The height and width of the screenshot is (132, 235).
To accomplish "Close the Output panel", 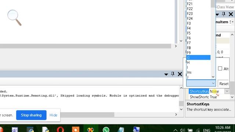I will pos(180,74).
